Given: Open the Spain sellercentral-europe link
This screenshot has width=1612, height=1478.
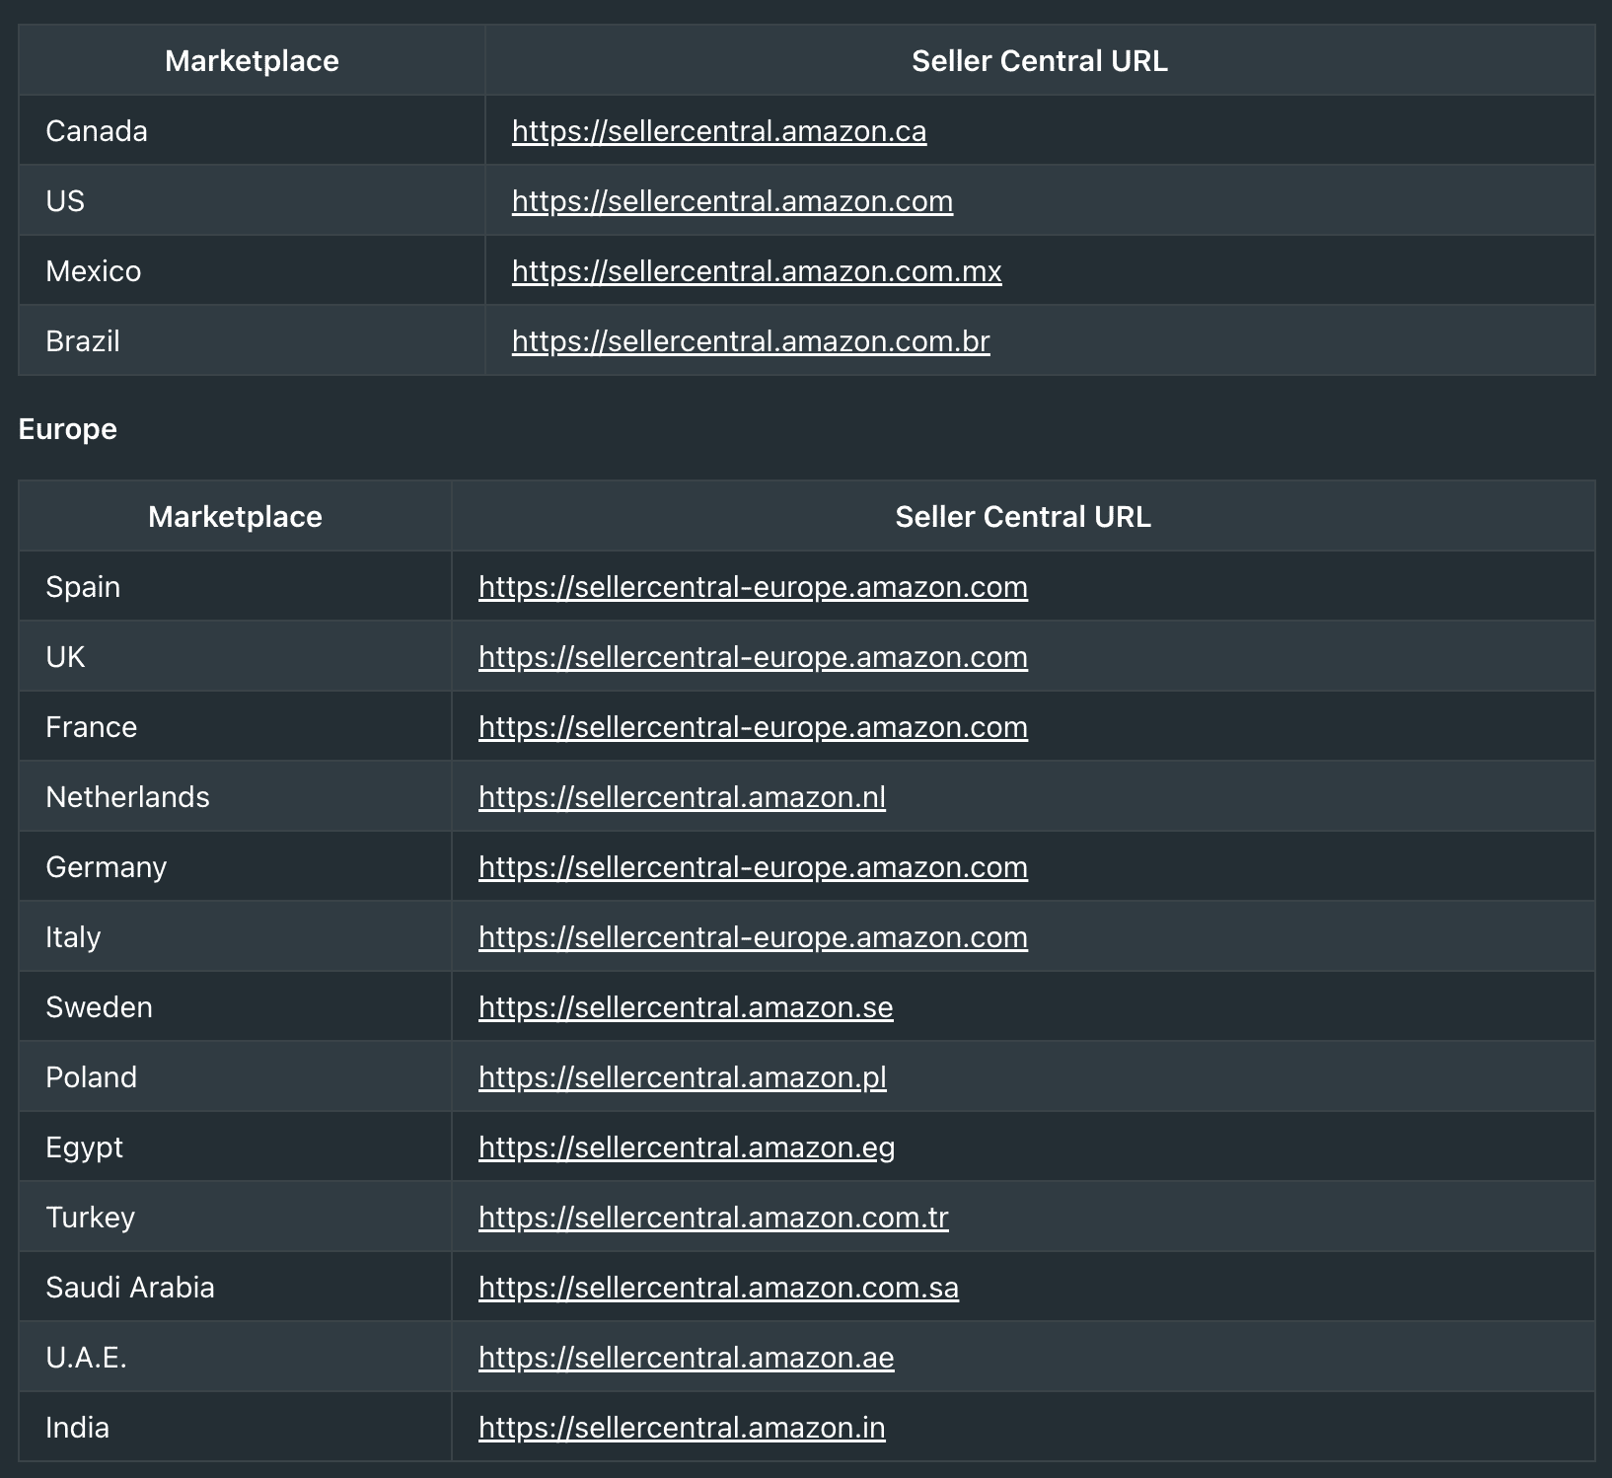Looking at the screenshot, I should pyautogui.click(x=753, y=587).
